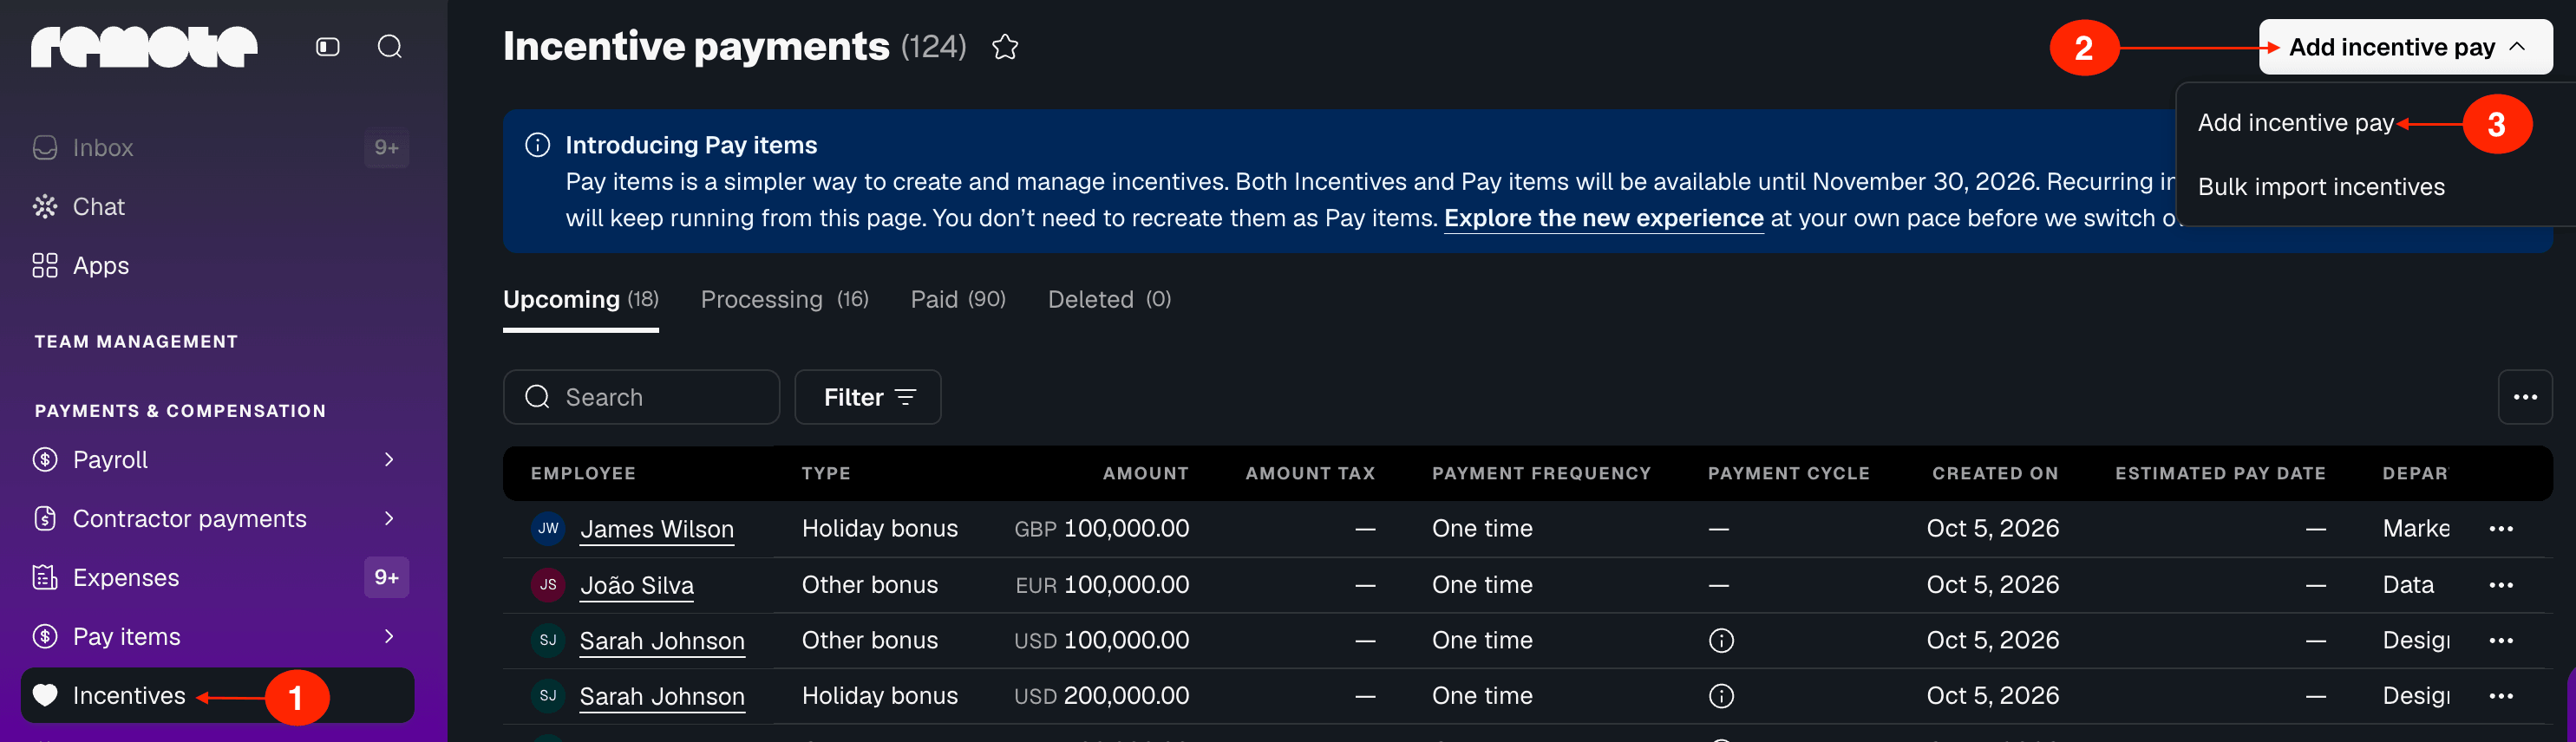This screenshot has height=742, width=2576.
Task: Open Inbox from the sidebar
Action: [x=102, y=148]
